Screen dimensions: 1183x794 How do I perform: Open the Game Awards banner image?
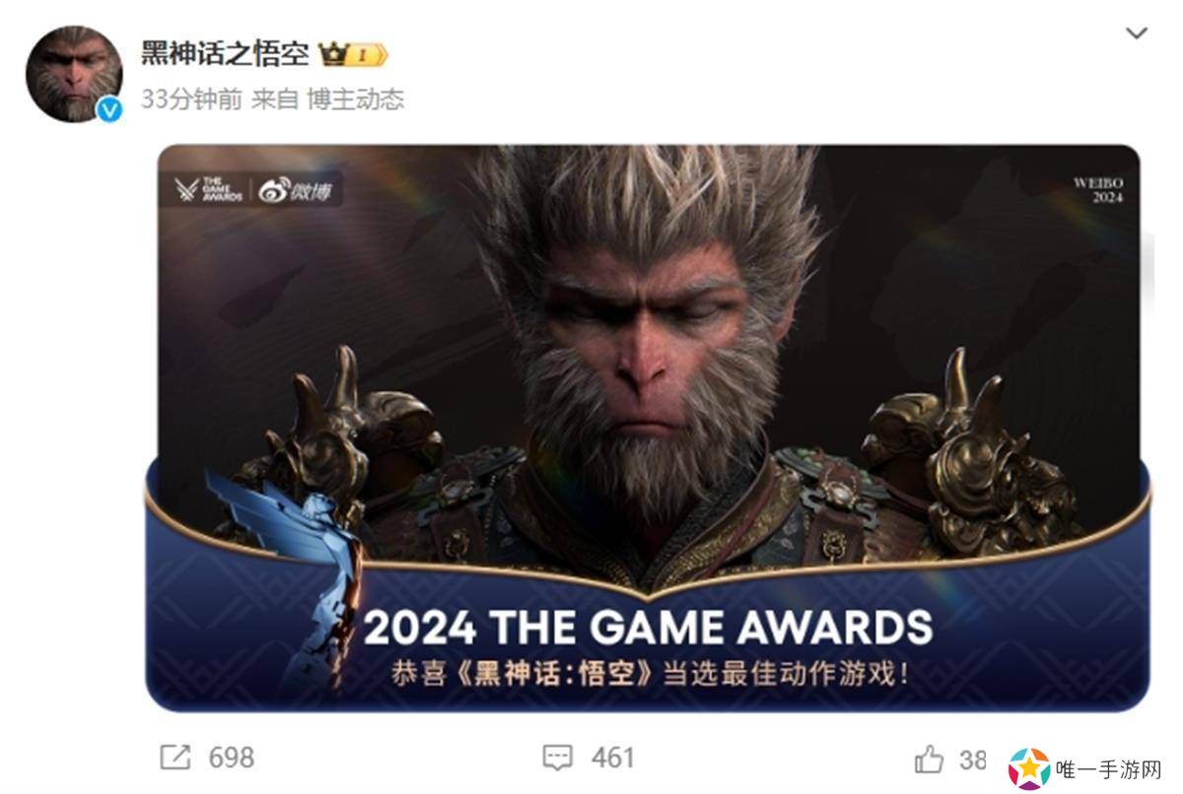pos(648,428)
